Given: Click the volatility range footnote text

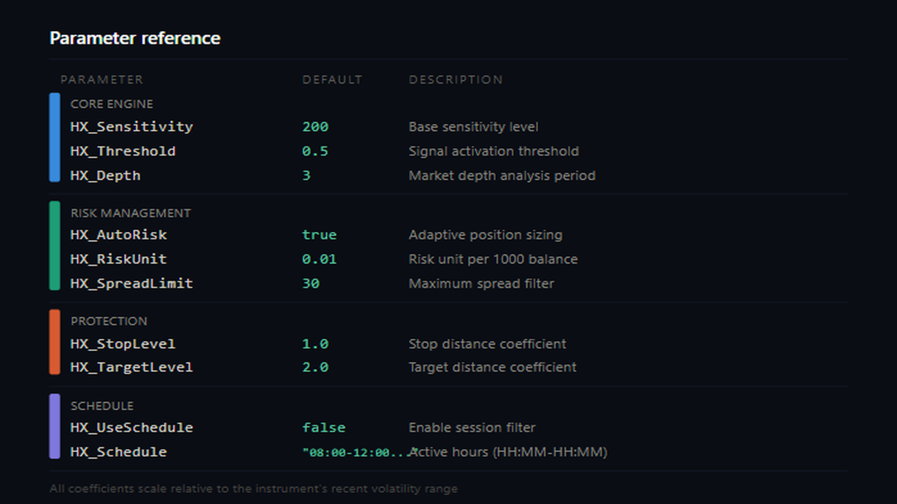Looking at the screenshot, I should (253, 489).
